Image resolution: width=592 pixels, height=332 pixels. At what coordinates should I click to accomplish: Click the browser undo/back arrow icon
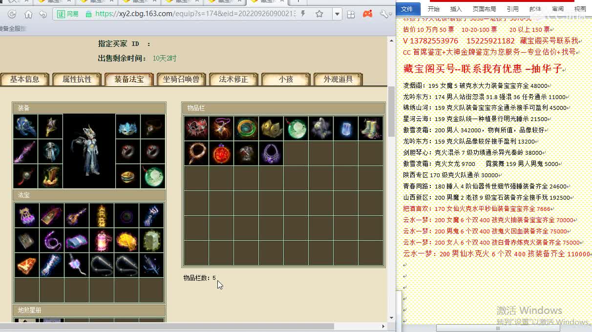coord(43,14)
